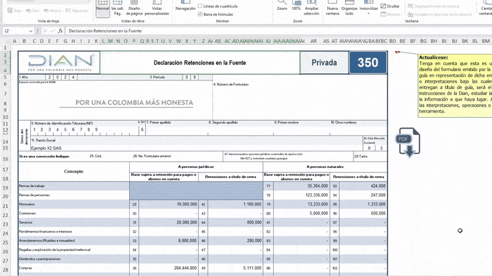Viewport: 492px width, 276px height.
Task: Set zoom to 100%
Action: coord(296,7)
